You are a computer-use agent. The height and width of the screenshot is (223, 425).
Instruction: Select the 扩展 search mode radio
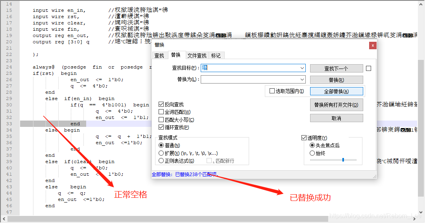click(161, 153)
